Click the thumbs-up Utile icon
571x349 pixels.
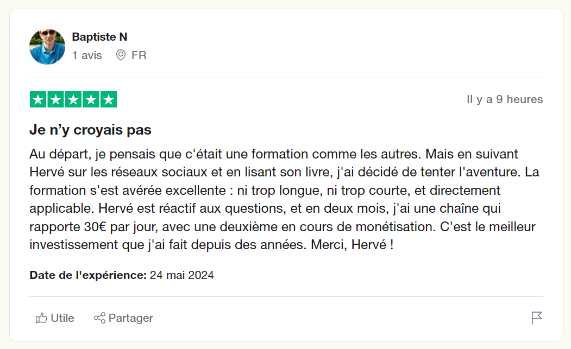point(41,318)
